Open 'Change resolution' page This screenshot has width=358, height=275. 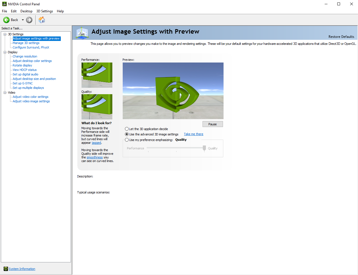[25, 56]
